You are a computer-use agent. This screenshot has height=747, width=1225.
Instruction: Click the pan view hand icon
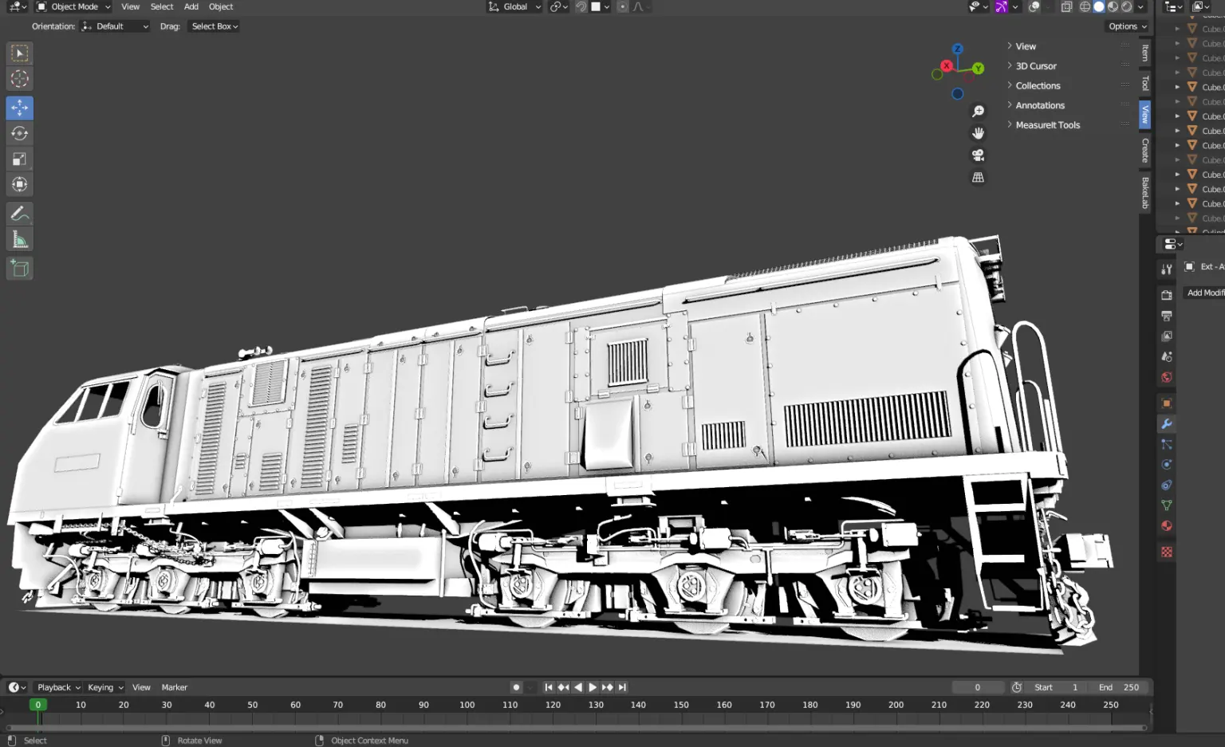[978, 133]
